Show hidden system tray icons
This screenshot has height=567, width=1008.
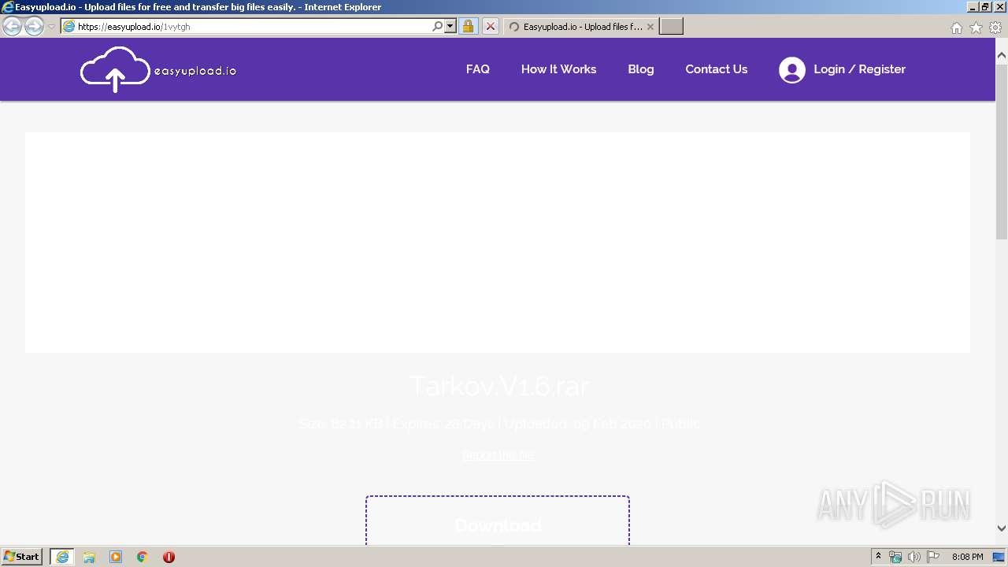[879, 557]
